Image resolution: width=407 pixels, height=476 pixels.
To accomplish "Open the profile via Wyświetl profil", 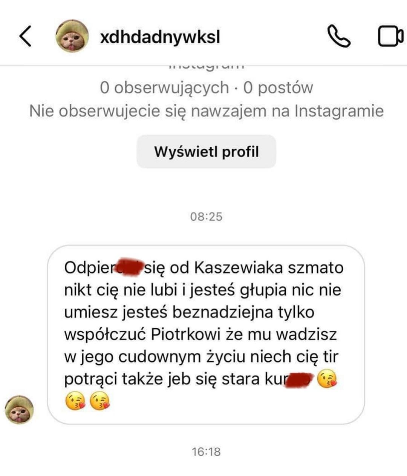I will [x=206, y=152].
